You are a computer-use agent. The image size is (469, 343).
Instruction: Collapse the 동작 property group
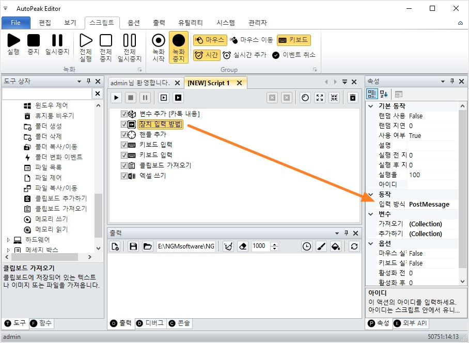tap(371, 194)
